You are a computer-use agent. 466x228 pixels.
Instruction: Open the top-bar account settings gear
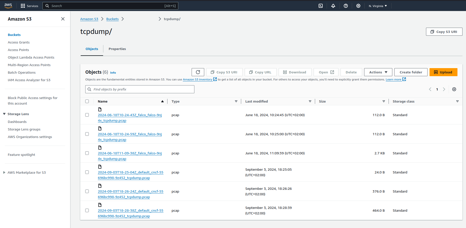pyautogui.click(x=358, y=6)
